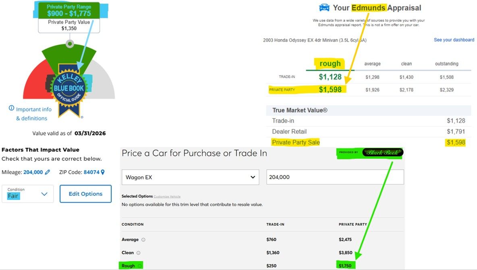Click the Edmunds car icon in the heading

point(324,8)
